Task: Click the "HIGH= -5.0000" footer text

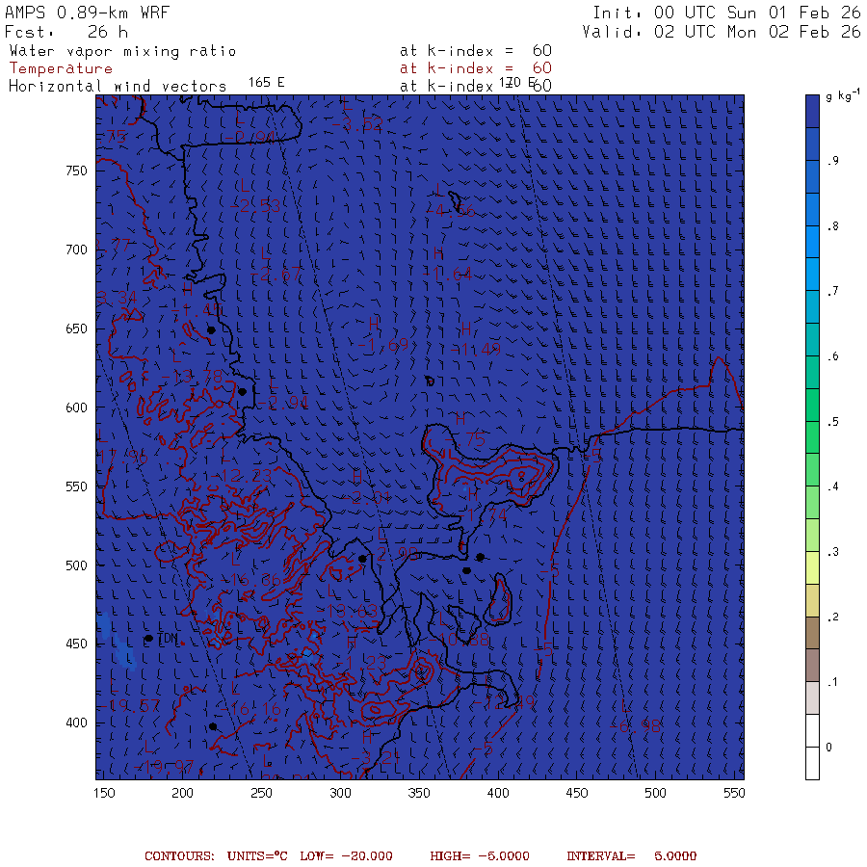Action: pos(480,856)
